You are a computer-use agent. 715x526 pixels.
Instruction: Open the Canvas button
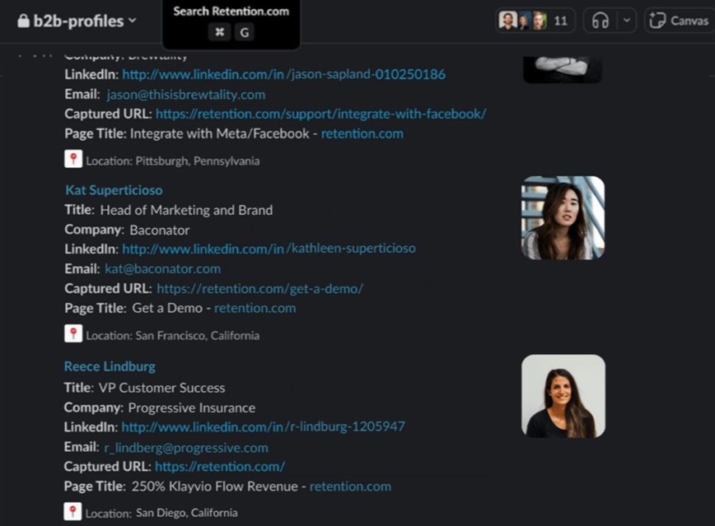click(679, 21)
